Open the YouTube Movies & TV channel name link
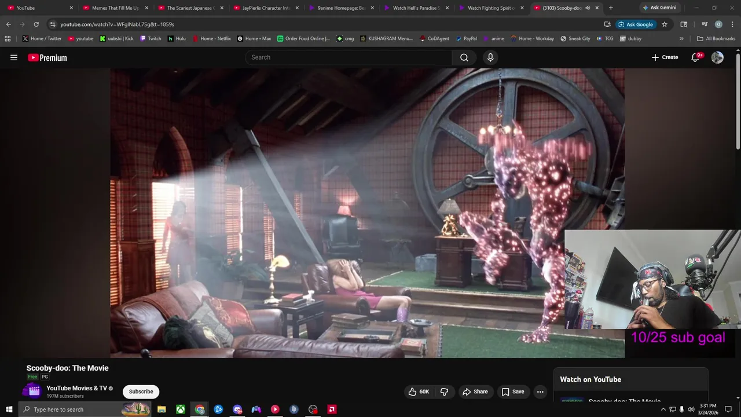Image resolution: width=741 pixels, height=417 pixels. (76, 388)
